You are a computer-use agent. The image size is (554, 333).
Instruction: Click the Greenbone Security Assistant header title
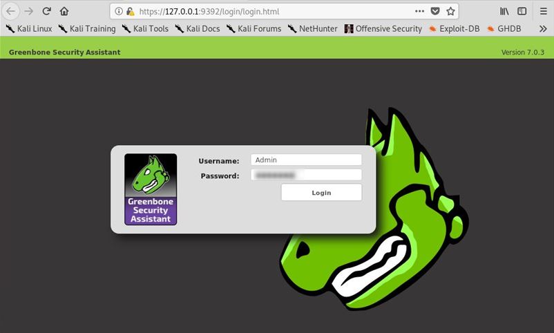(65, 52)
